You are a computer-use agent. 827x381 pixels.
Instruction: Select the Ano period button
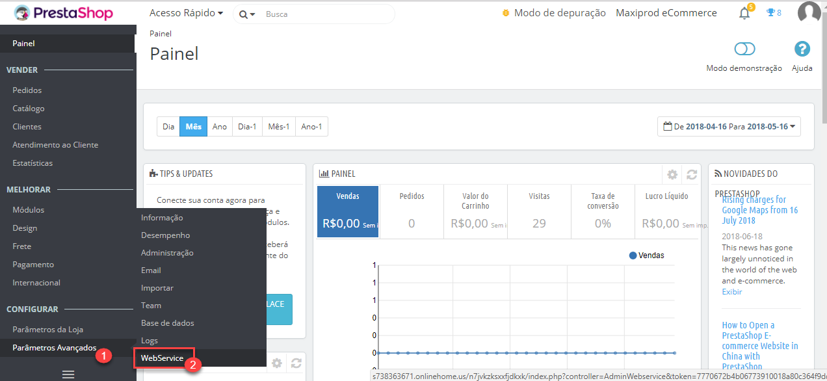220,127
